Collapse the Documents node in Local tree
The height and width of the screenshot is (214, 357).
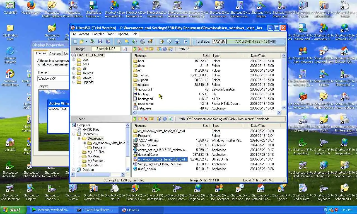(x=74, y=134)
